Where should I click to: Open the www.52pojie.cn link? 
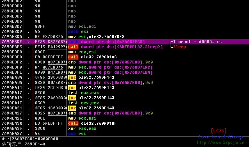[x=220, y=143]
